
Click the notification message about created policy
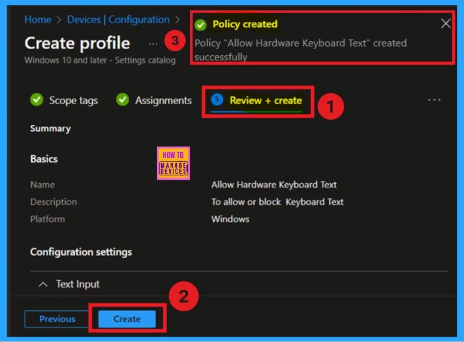(300, 50)
